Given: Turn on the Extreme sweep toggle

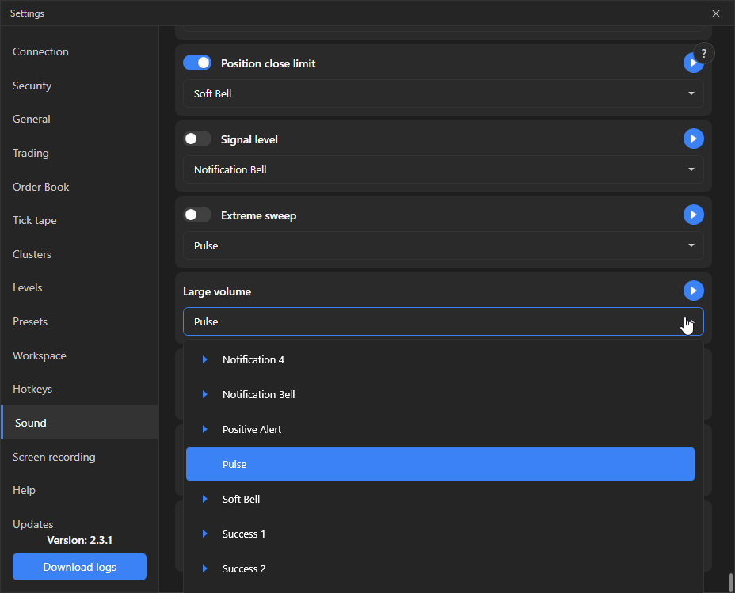Looking at the screenshot, I should (197, 215).
